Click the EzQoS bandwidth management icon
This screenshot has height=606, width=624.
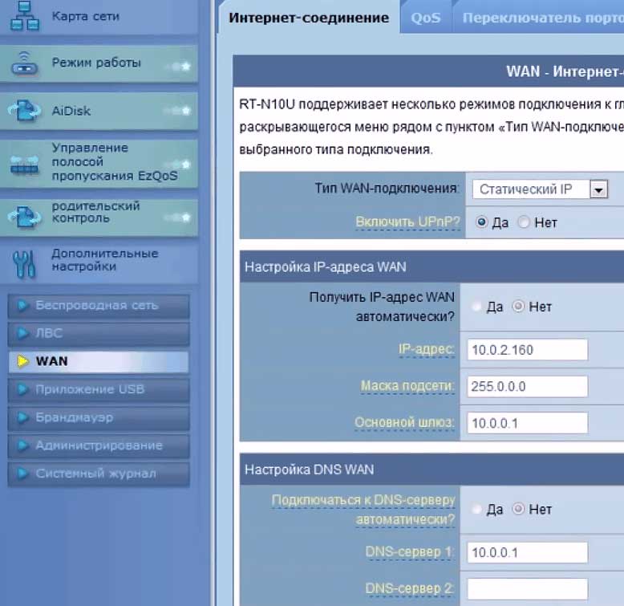point(25,165)
